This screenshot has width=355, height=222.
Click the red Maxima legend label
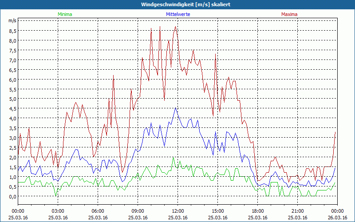289,14
